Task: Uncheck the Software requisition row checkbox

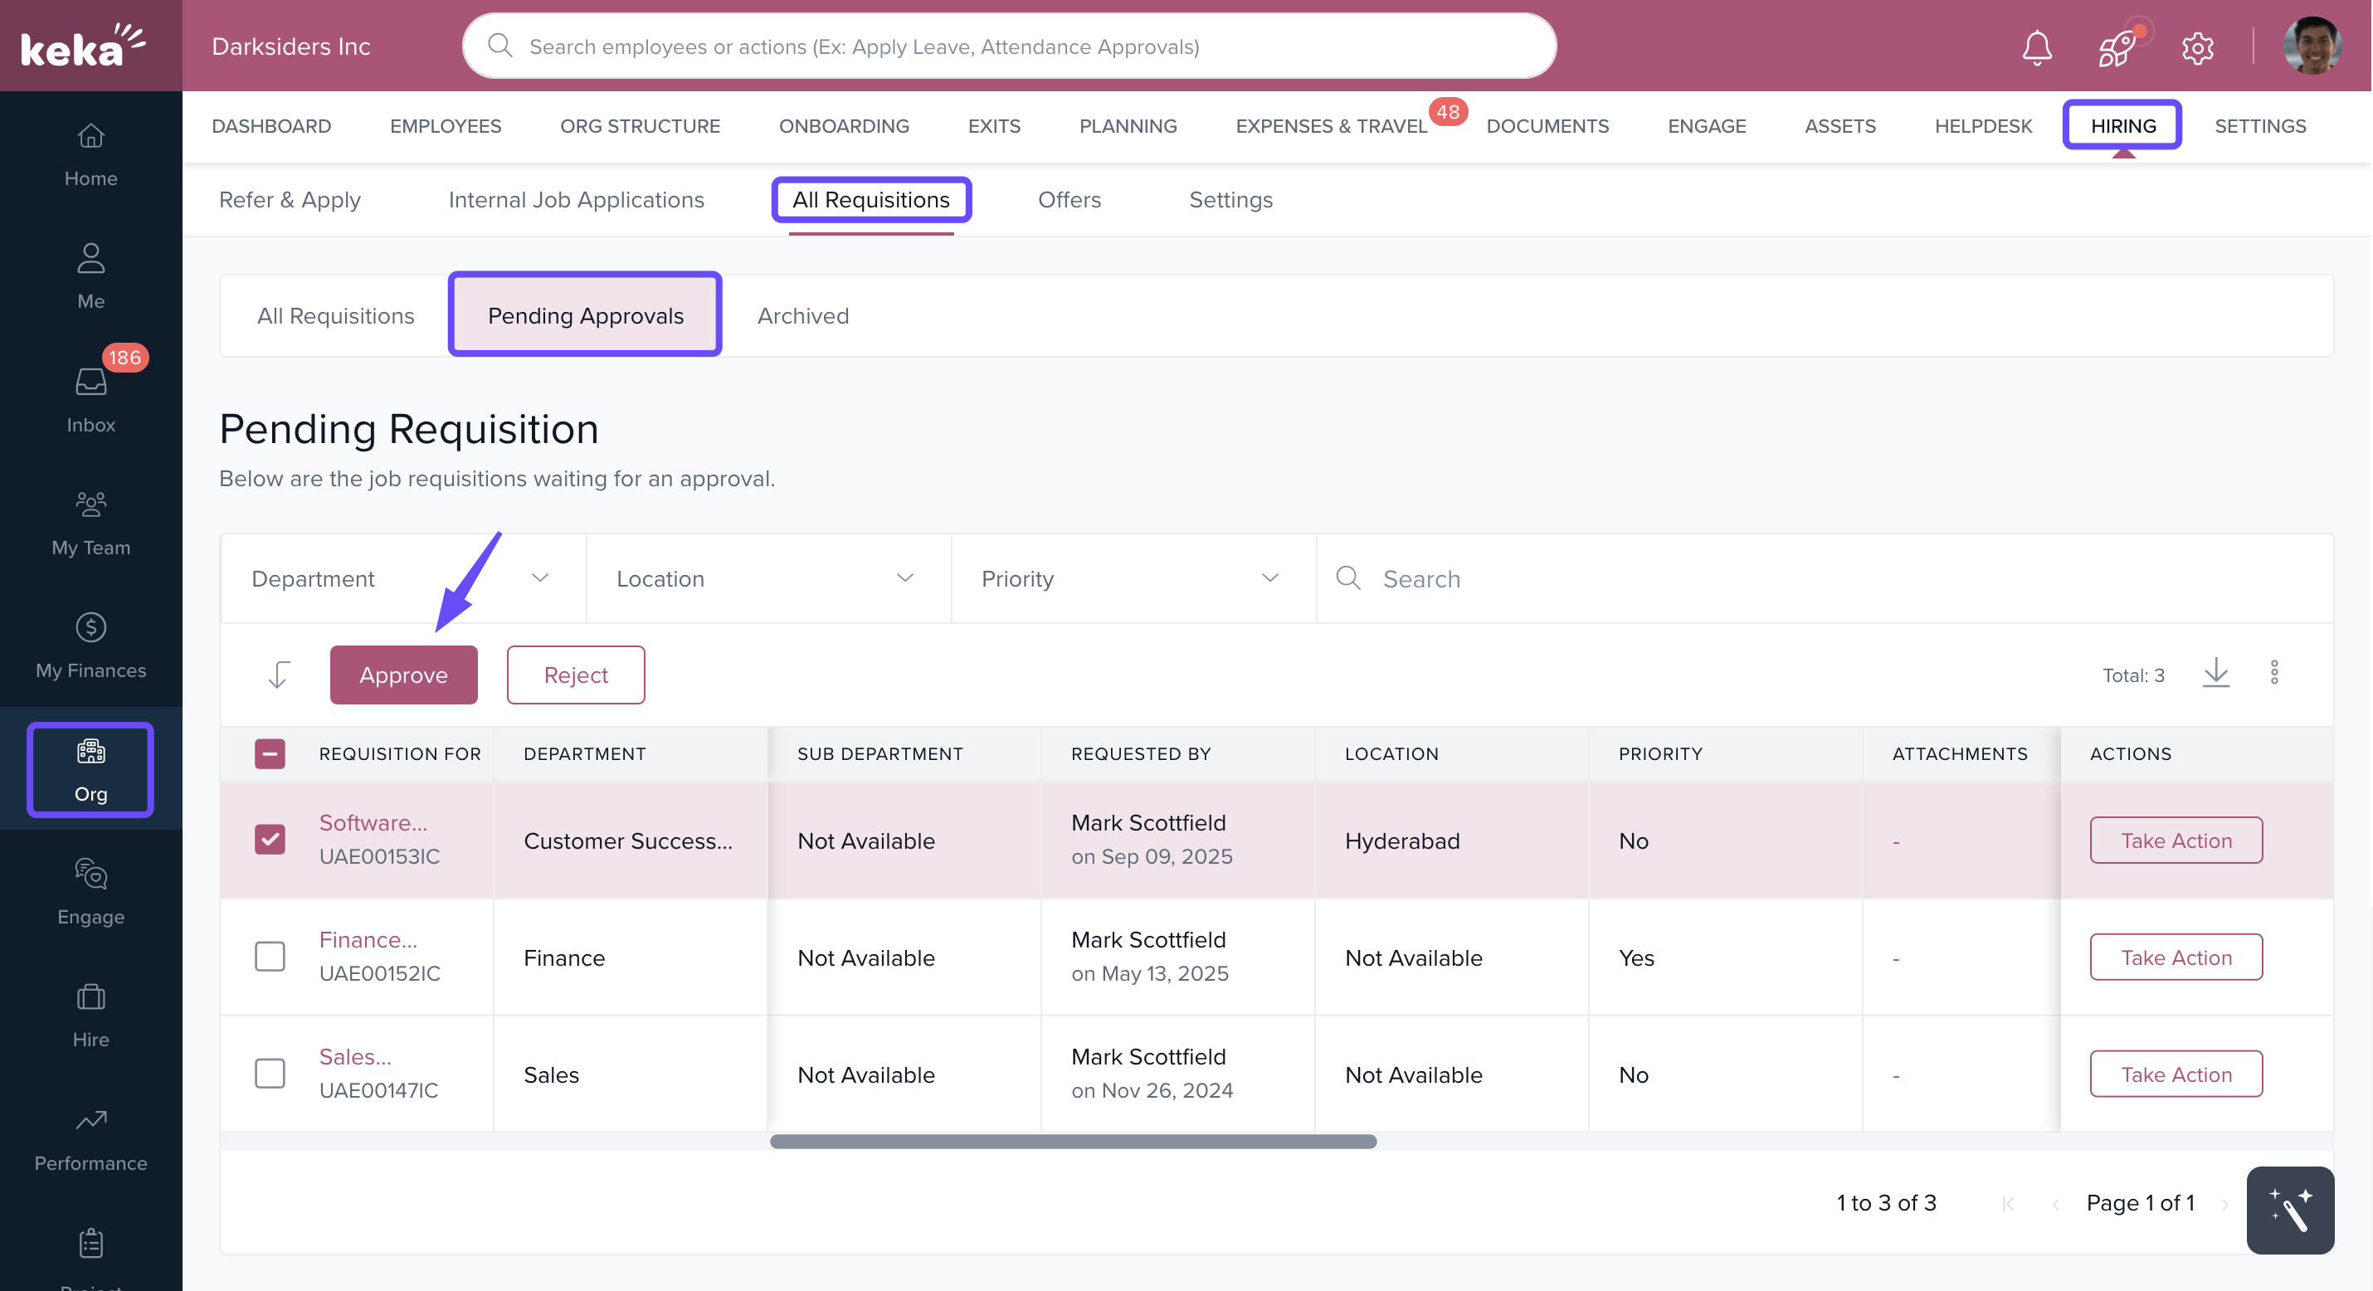Action: click(269, 839)
